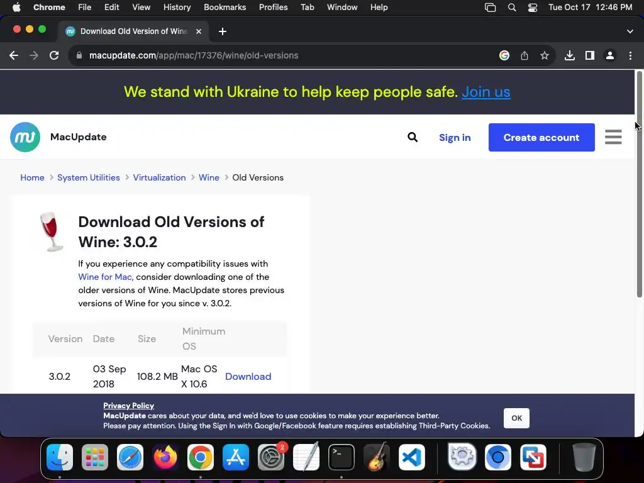Open TextEdit from the Dock

pos(306,457)
